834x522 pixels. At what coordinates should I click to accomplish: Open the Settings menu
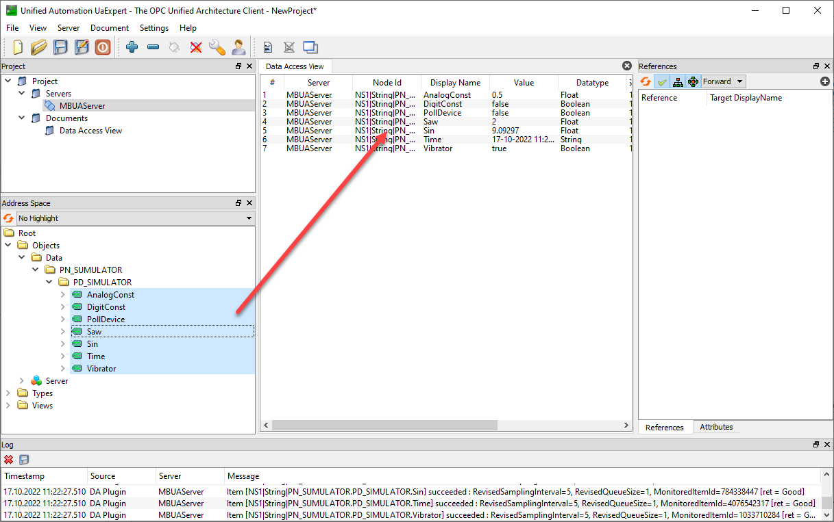154,28
